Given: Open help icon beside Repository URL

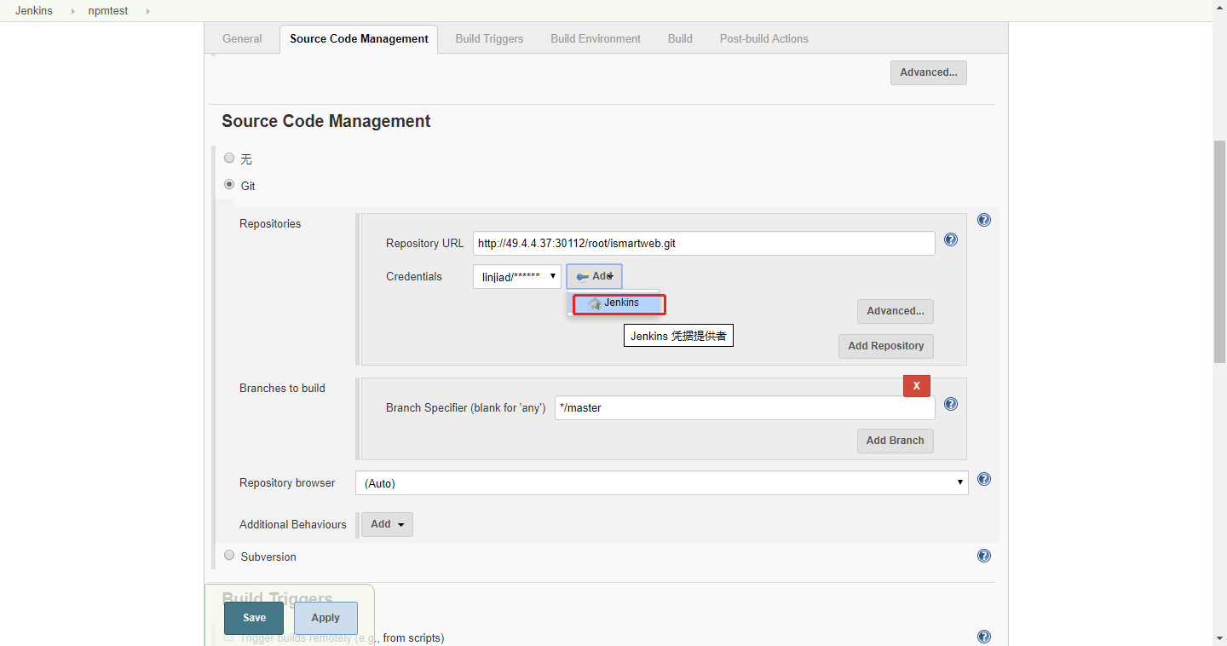Looking at the screenshot, I should click(x=951, y=239).
